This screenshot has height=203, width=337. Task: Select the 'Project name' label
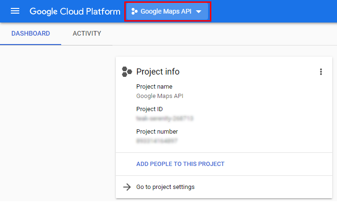[x=154, y=87]
